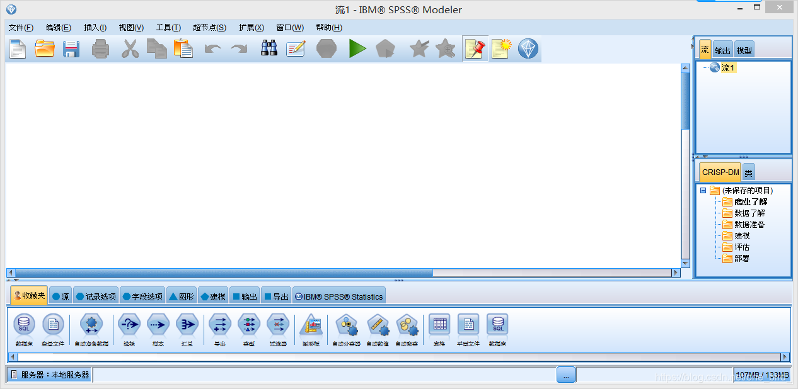
Task: Switch to 类 project tab
Action: tap(748, 172)
